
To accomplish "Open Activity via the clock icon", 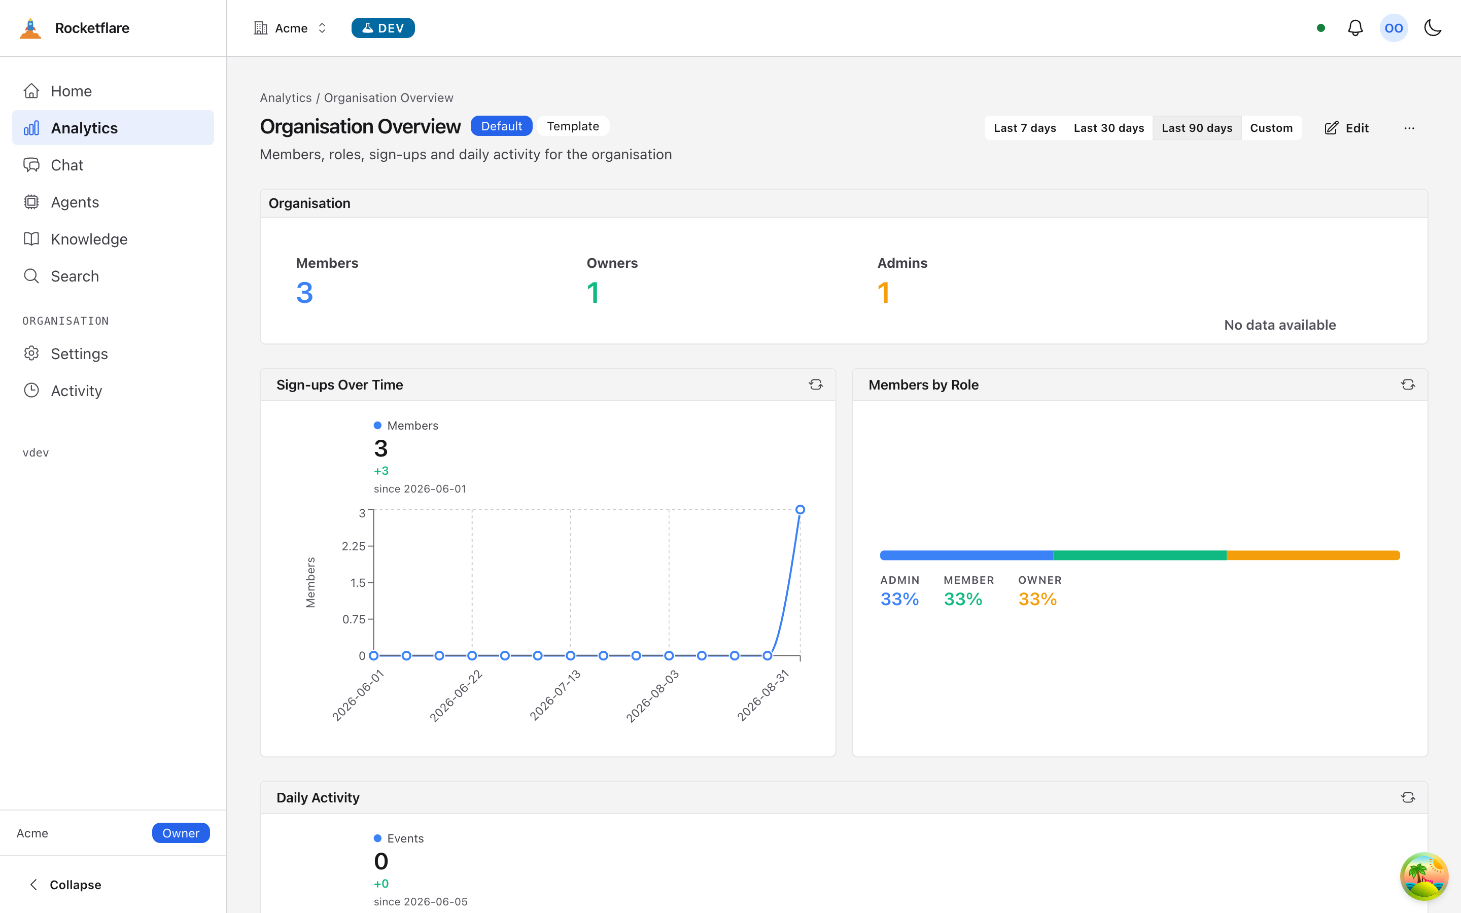I will 31,390.
